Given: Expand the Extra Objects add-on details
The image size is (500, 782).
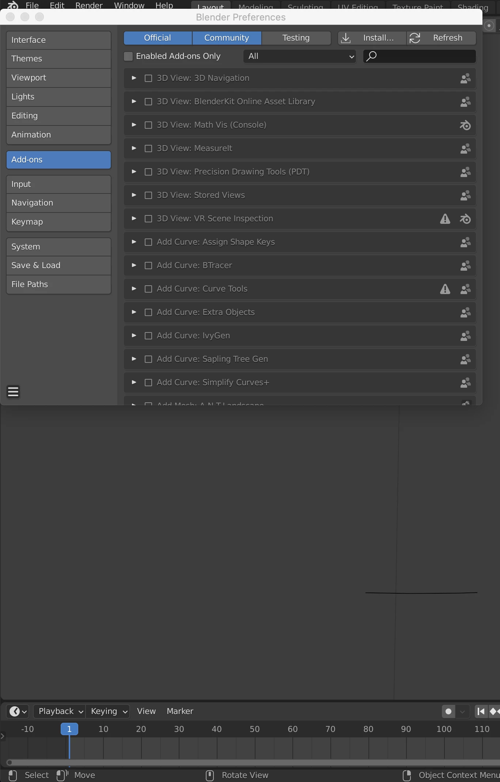Looking at the screenshot, I should (134, 312).
